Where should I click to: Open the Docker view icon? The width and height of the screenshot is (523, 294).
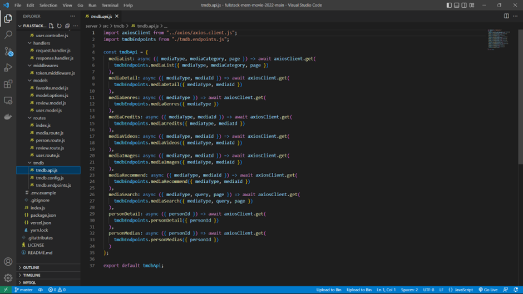[8, 116]
